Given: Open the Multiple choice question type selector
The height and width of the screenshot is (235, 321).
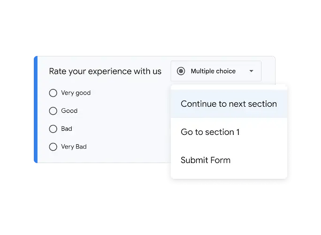Looking at the screenshot, I should [216, 71].
